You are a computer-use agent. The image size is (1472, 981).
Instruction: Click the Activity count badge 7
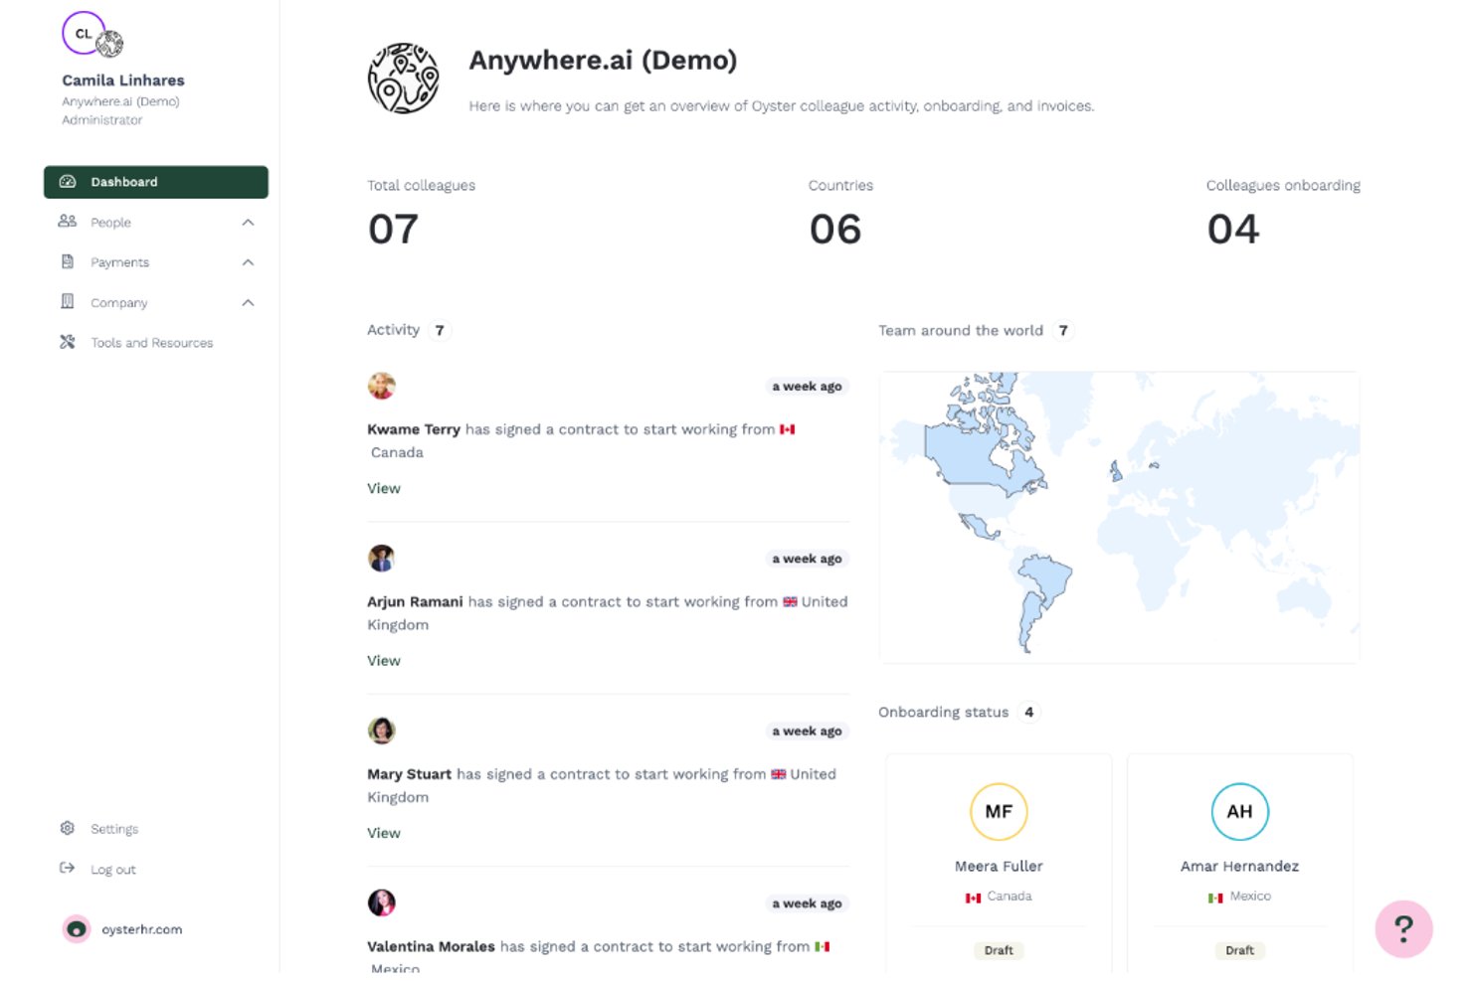[440, 330]
